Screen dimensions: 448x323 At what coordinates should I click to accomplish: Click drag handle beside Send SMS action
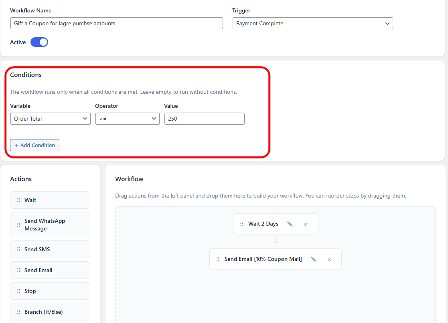18,249
